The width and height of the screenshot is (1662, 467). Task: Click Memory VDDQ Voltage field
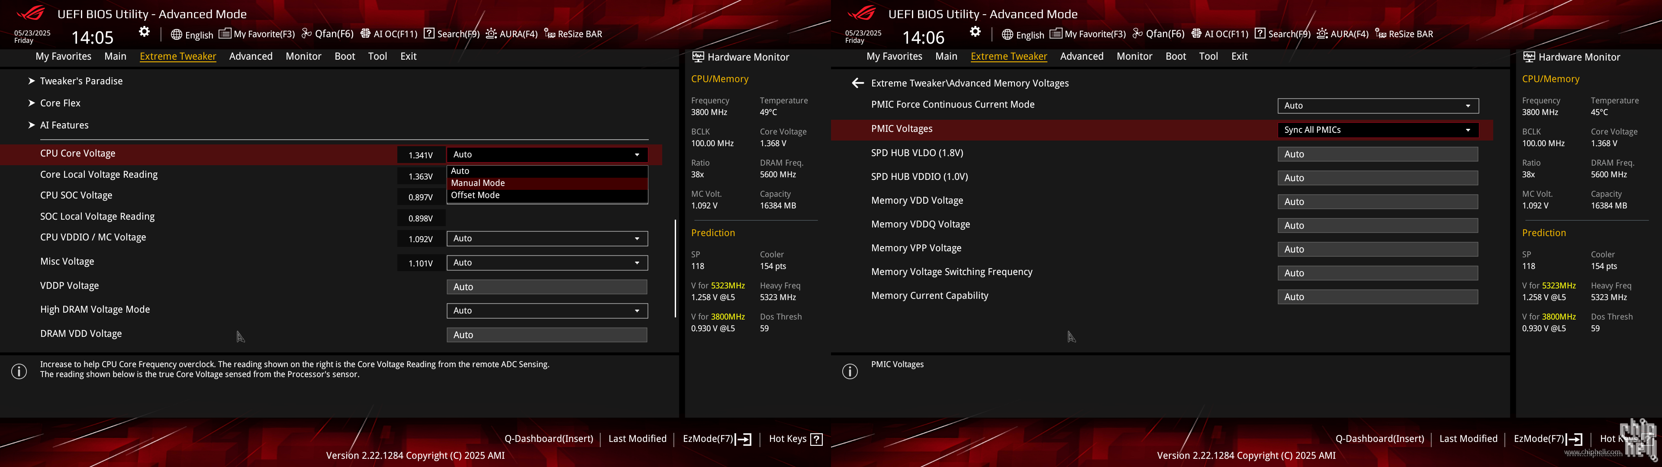(1378, 226)
